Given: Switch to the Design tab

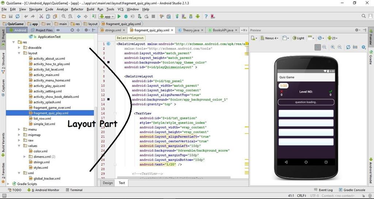Looking at the screenshot, I should click(108, 183).
